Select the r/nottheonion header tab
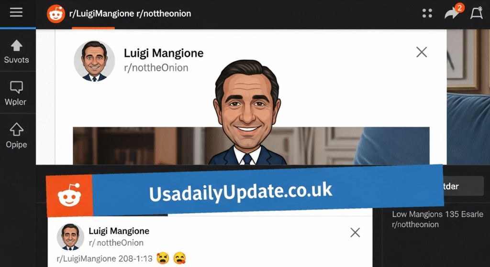490x267 pixels. point(164,14)
